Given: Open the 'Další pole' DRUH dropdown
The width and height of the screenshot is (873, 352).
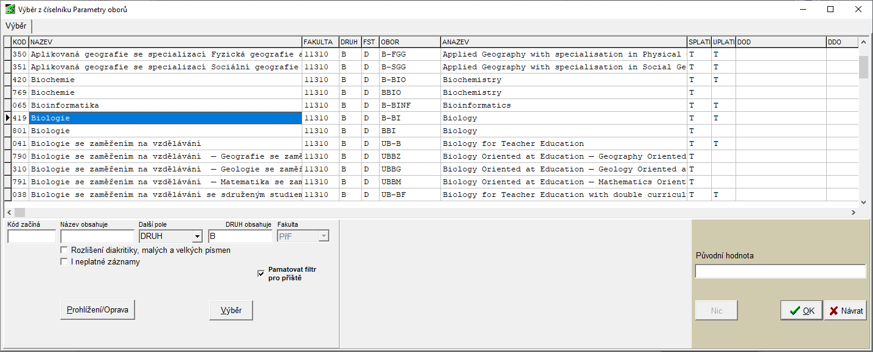Looking at the screenshot, I should click(197, 236).
